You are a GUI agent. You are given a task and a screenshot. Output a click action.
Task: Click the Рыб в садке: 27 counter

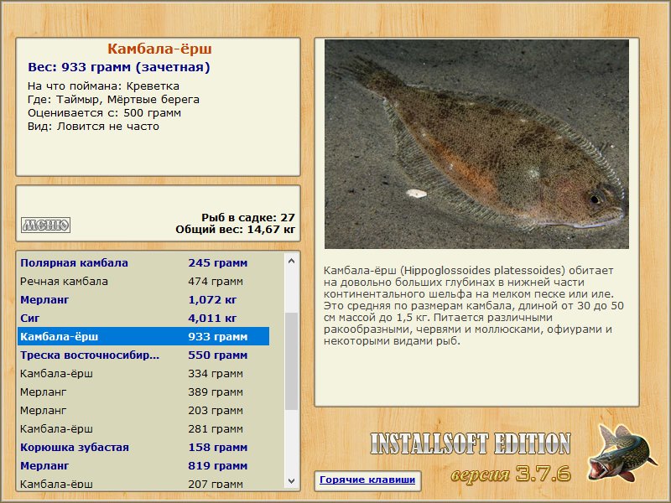248,217
